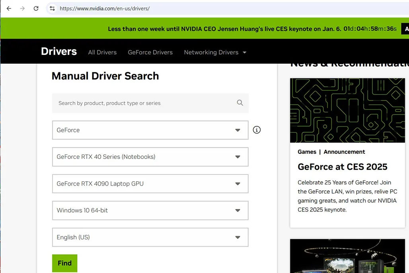Click the CES keynote countdown banner text
This screenshot has height=273, width=409.
252,29
